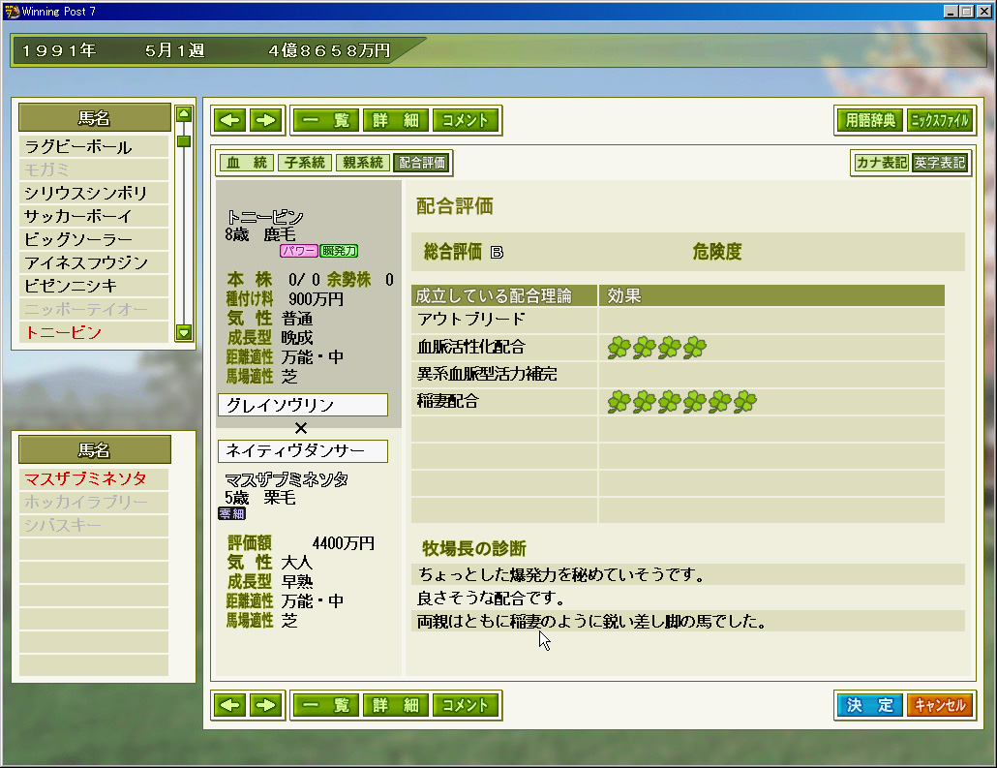Click the 零細 bloodline badge
Image resolution: width=997 pixels, height=768 pixels.
(231, 513)
